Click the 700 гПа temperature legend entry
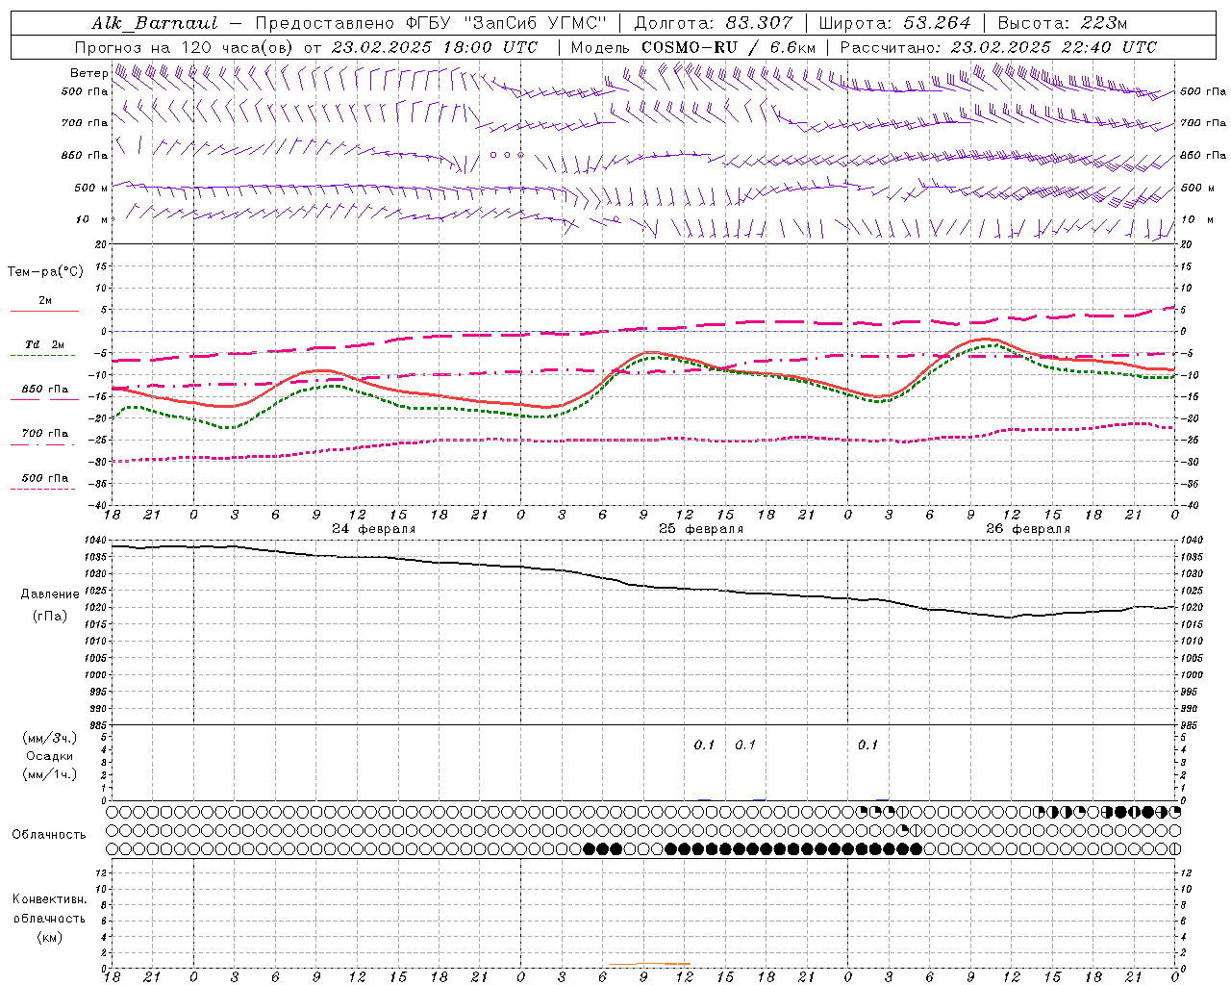The width and height of the screenshot is (1231, 985). point(45,434)
